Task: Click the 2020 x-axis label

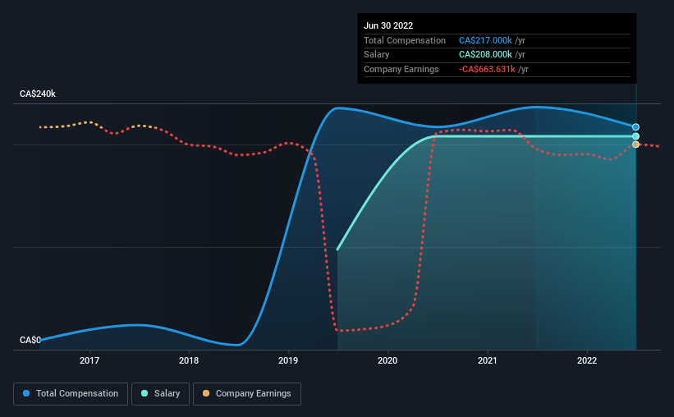Action: 387,360
